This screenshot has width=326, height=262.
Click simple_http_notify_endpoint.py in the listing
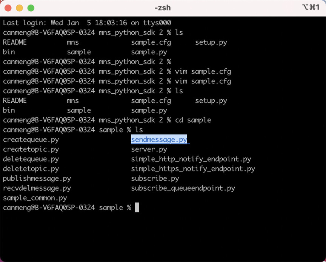191,159
